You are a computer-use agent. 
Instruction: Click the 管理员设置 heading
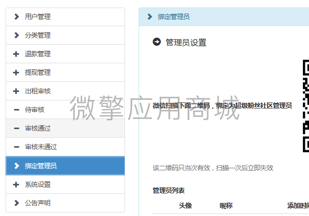(x=186, y=43)
